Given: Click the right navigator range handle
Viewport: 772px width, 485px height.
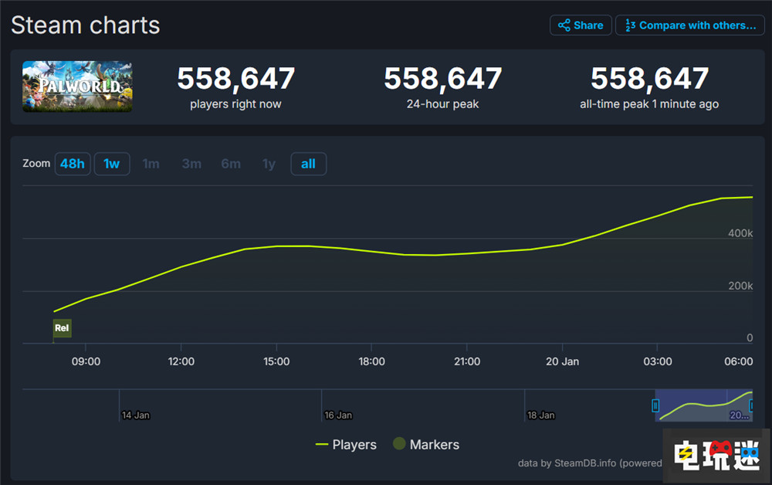Looking at the screenshot, I should tap(752, 405).
